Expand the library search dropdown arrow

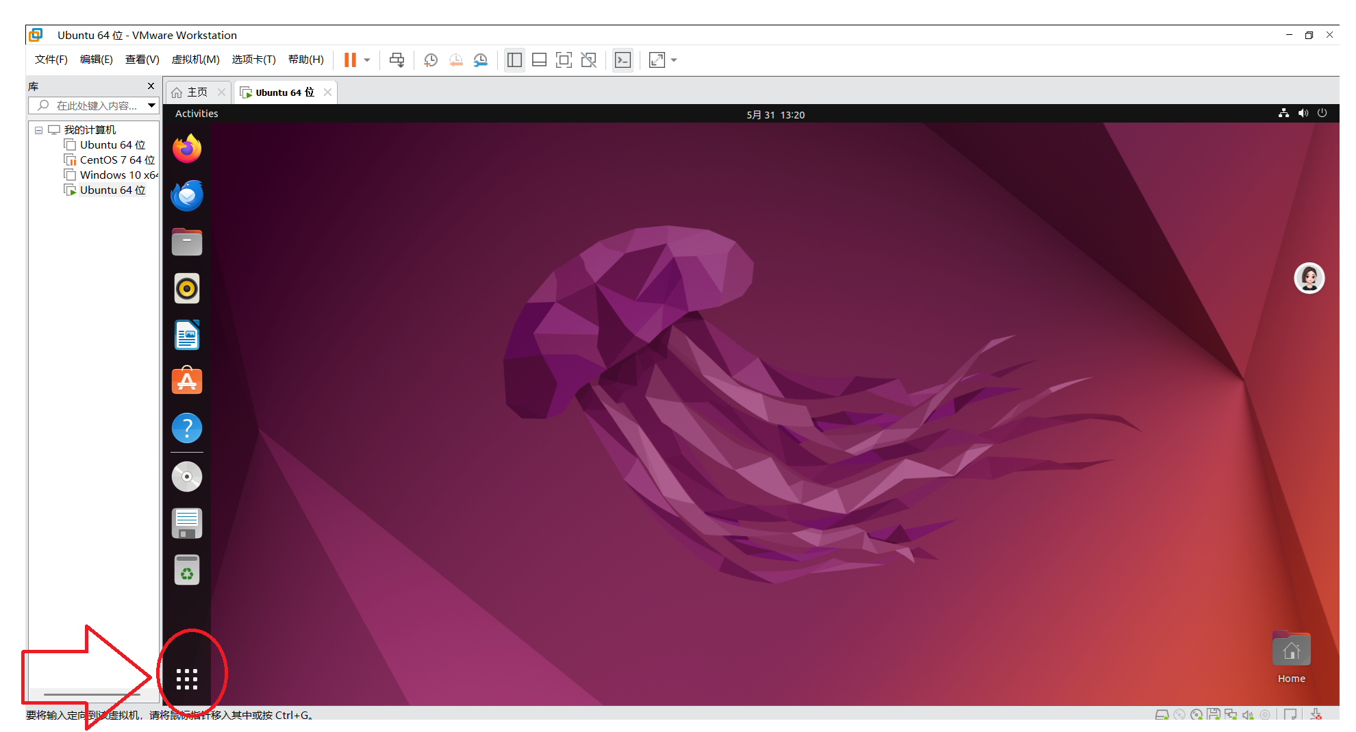(152, 105)
